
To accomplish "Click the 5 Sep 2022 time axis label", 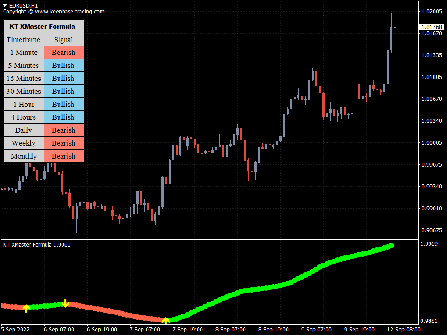I will (x=15, y=330).
